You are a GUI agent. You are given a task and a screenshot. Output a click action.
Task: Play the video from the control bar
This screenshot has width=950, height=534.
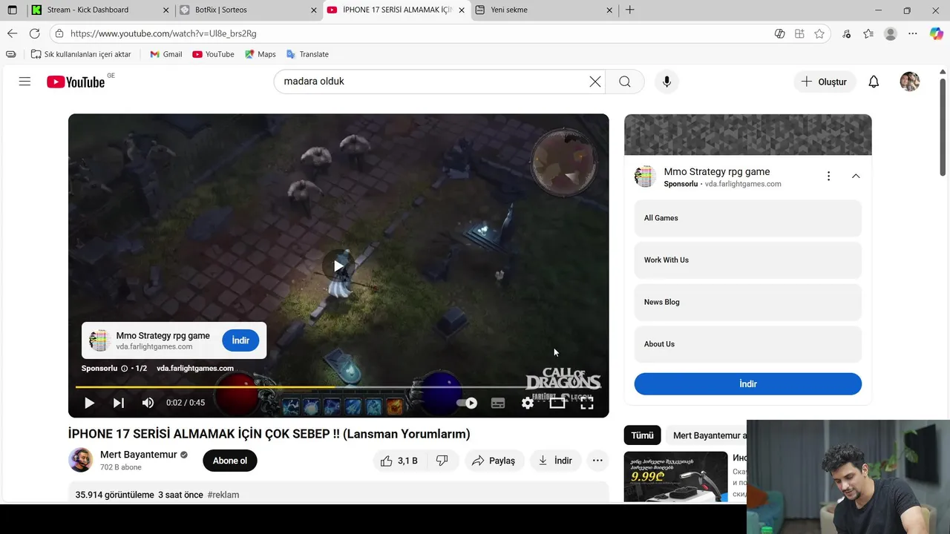(x=89, y=403)
